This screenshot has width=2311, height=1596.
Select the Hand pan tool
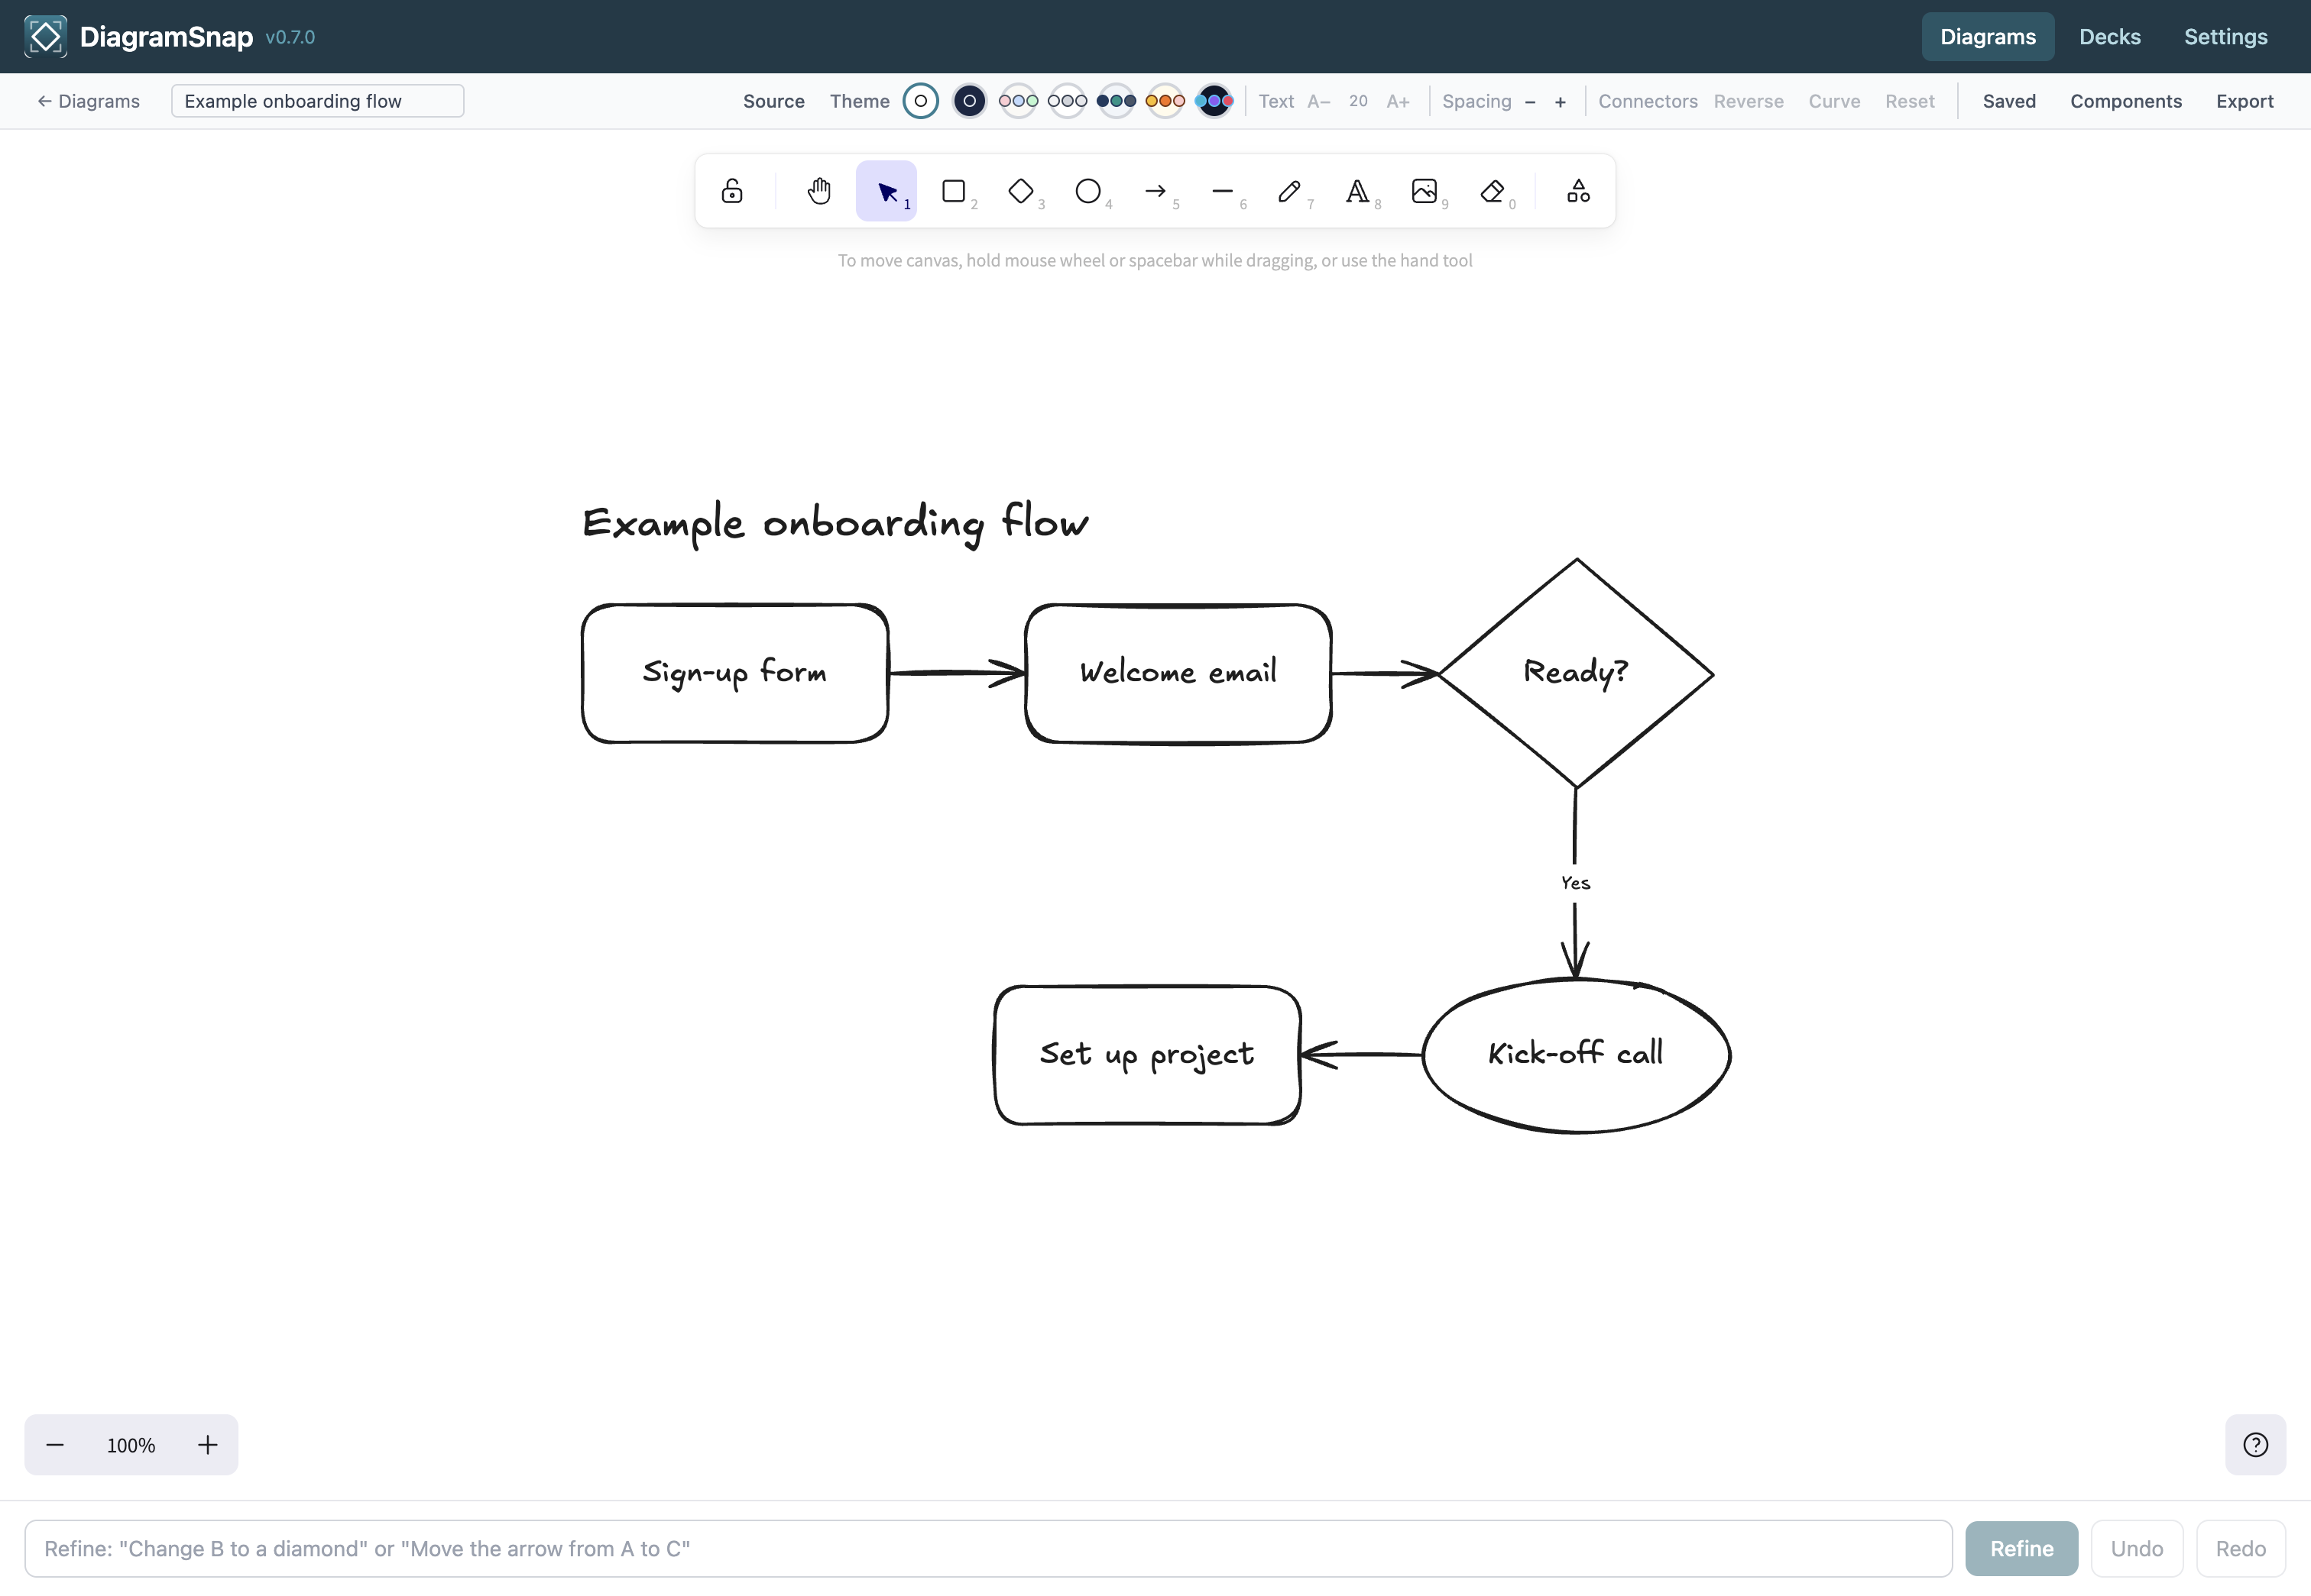pyautogui.click(x=818, y=191)
